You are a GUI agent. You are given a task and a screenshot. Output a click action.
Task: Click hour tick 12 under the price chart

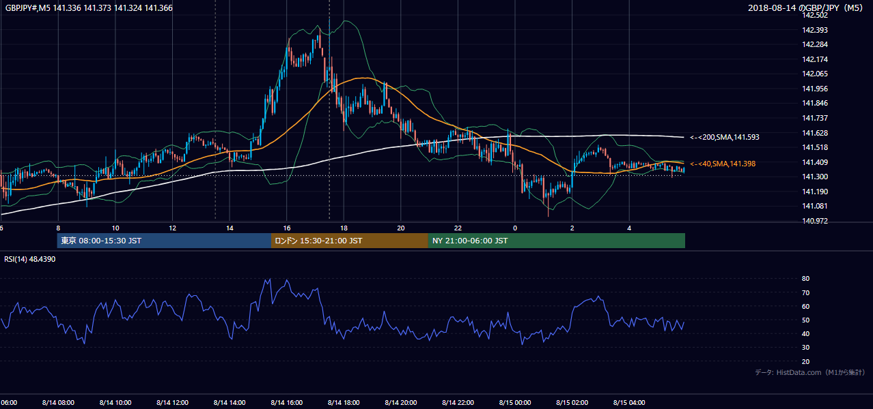click(x=173, y=228)
